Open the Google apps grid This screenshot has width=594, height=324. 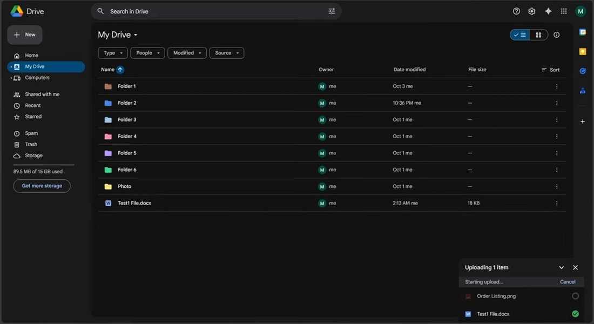(x=564, y=11)
